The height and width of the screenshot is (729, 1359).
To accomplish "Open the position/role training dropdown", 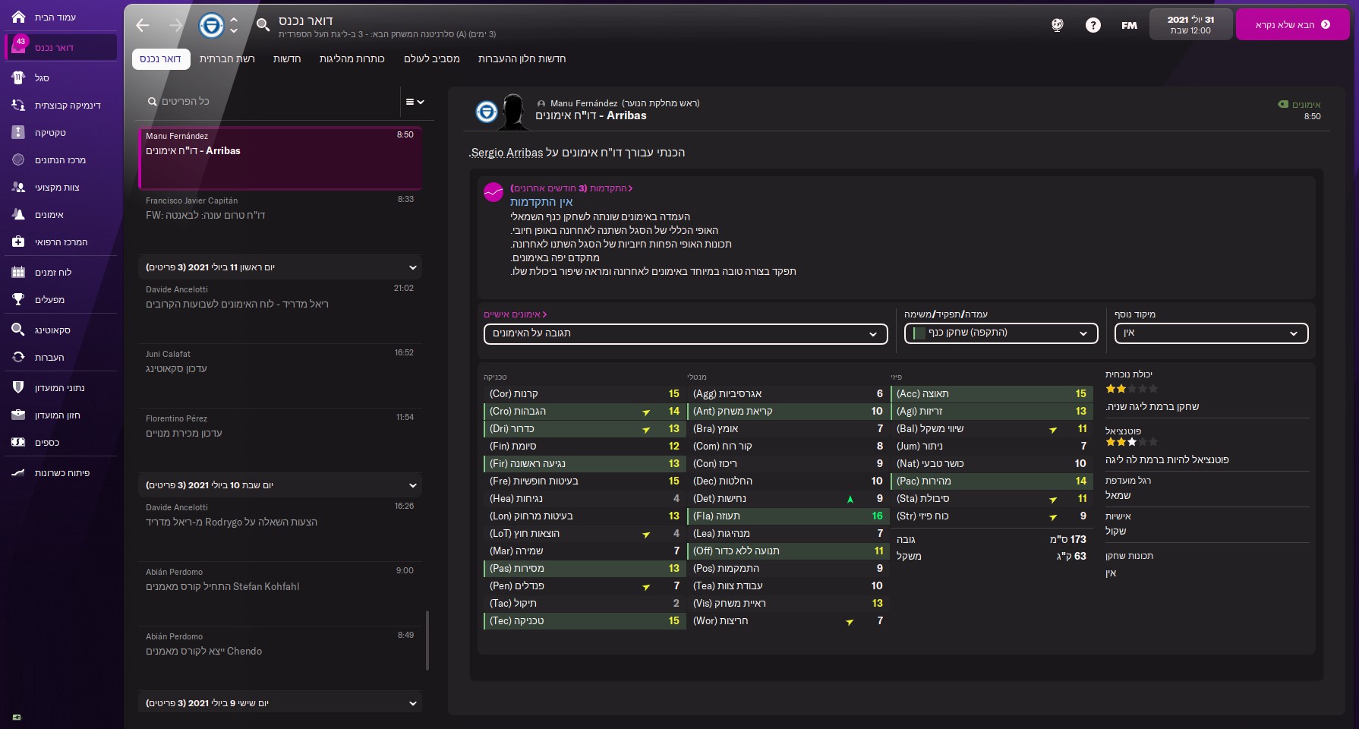I will tap(1001, 333).
